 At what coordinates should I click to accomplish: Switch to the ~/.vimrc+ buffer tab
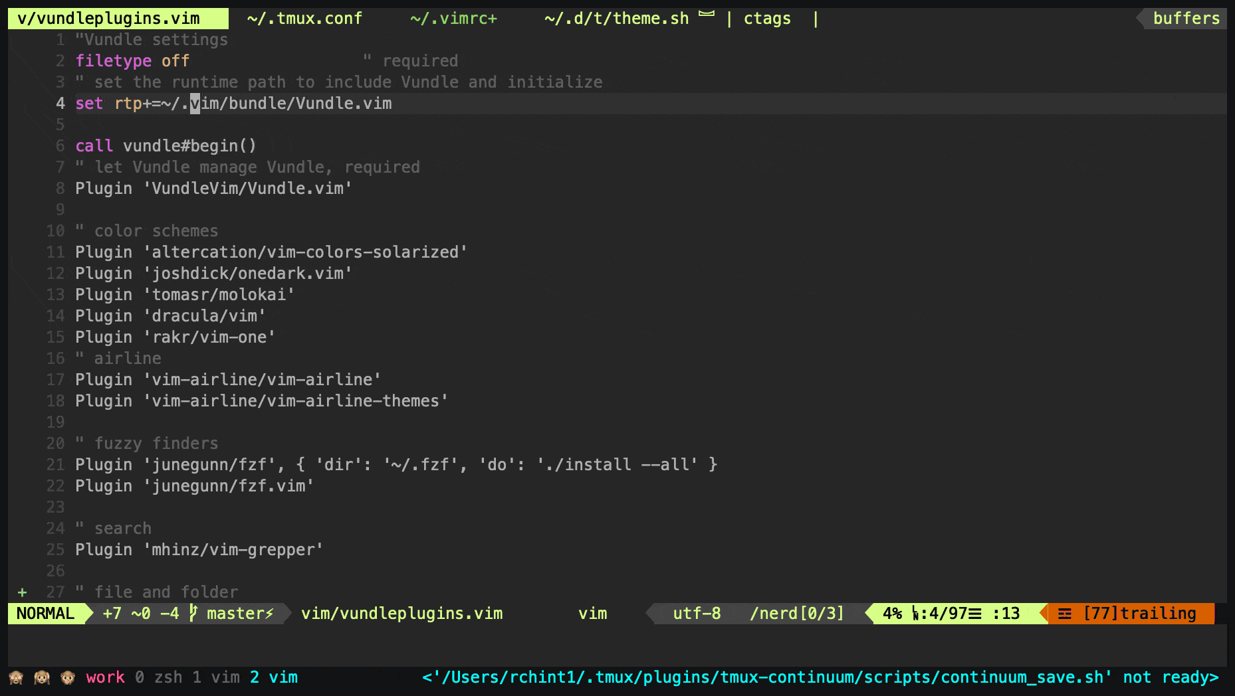coord(453,19)
